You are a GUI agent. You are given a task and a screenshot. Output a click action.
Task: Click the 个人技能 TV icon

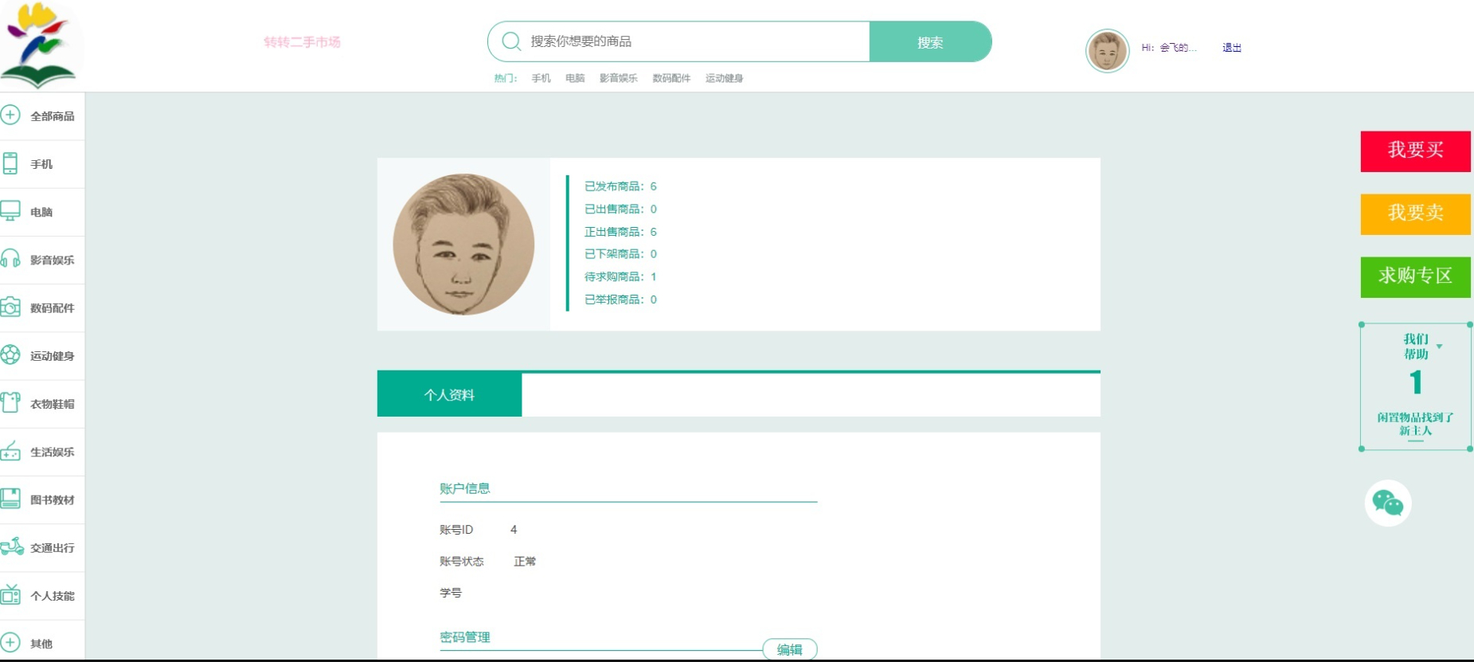(10, 595)
